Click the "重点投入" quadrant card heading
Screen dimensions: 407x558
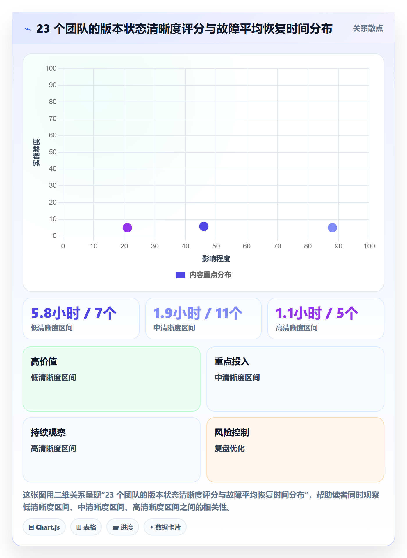pos(232,362)
